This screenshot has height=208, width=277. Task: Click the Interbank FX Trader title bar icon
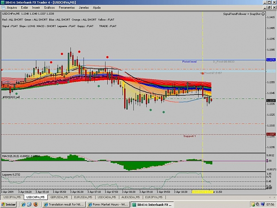[3, 3]
